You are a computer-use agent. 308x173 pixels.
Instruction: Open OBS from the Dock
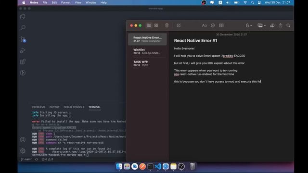181,166
